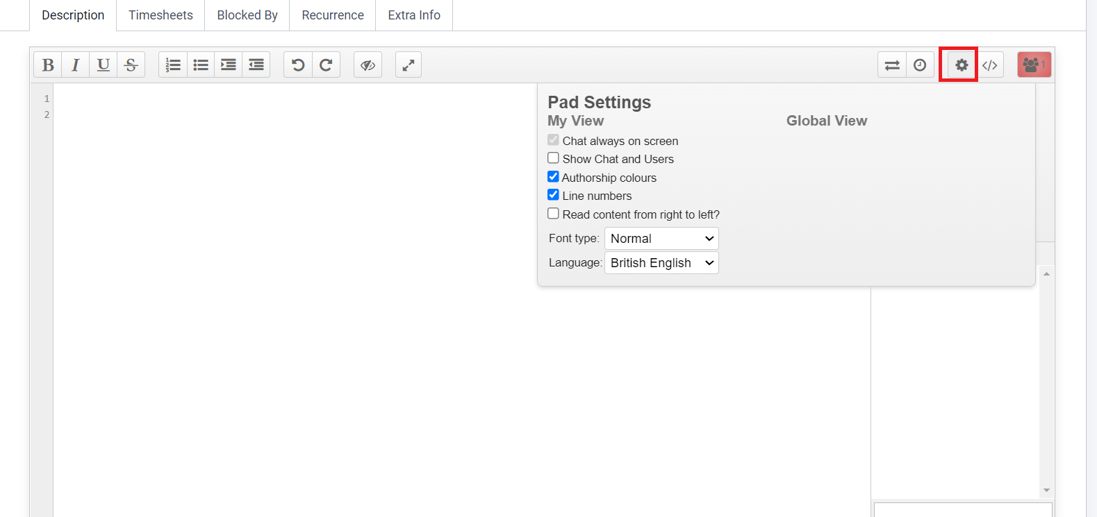Expand the pad to full screen
The image size is (1097, 517).
tap(409, 65)
